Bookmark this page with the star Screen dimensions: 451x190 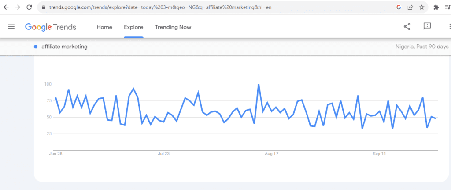click(421, 7)
